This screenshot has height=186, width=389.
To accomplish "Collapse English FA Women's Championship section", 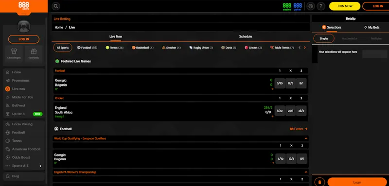I will click(306, 172).
